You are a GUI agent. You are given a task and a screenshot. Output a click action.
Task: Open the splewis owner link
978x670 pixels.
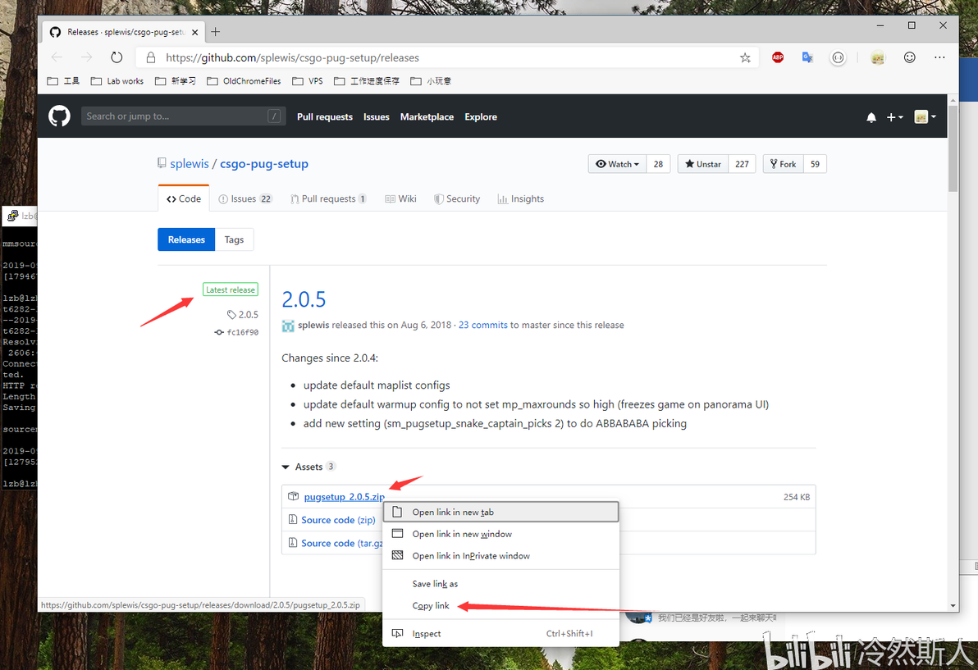(190, 164)
